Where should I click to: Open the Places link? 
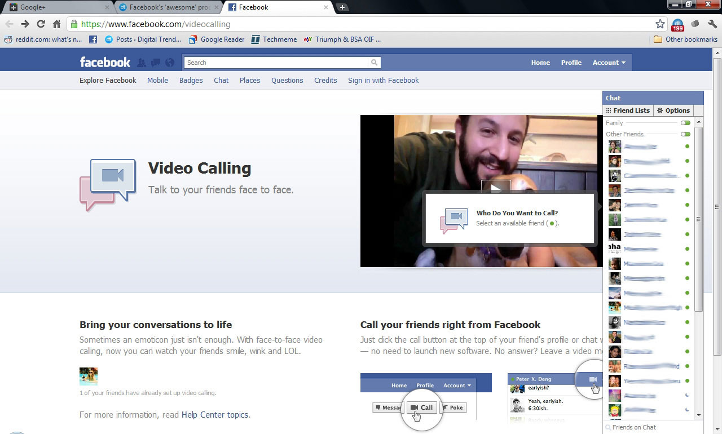[250, 80]
